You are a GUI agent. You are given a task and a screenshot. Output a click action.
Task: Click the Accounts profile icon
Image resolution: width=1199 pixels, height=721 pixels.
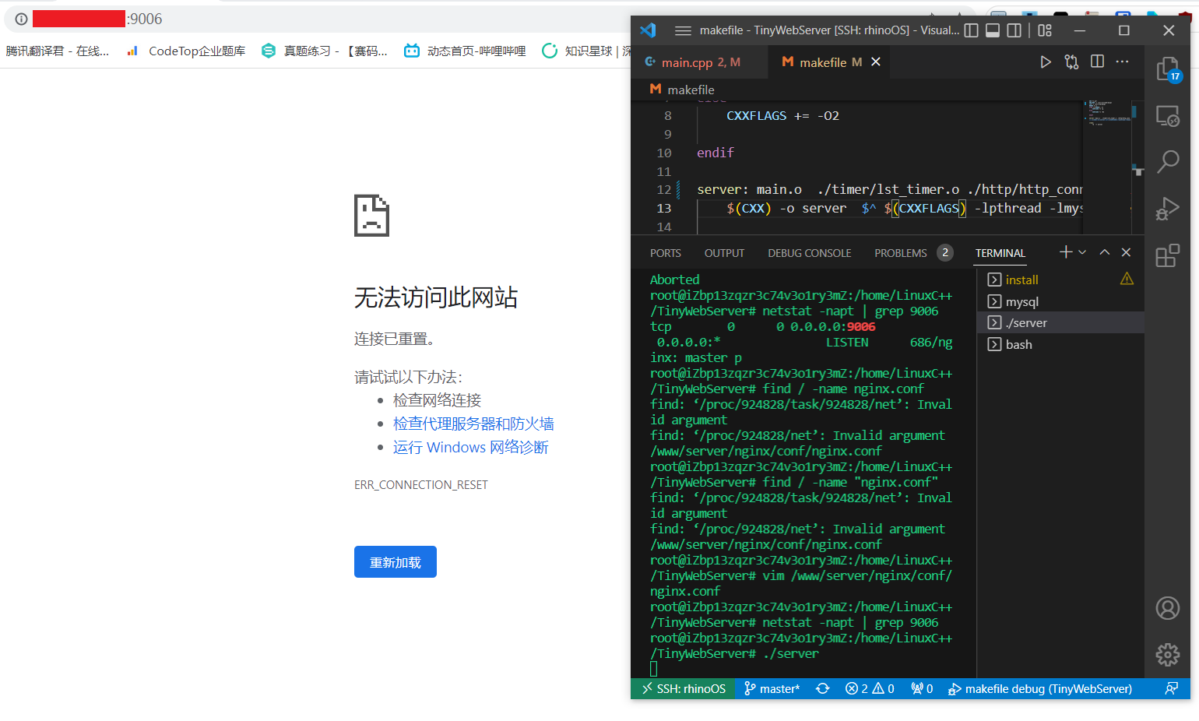point(1168,608)
